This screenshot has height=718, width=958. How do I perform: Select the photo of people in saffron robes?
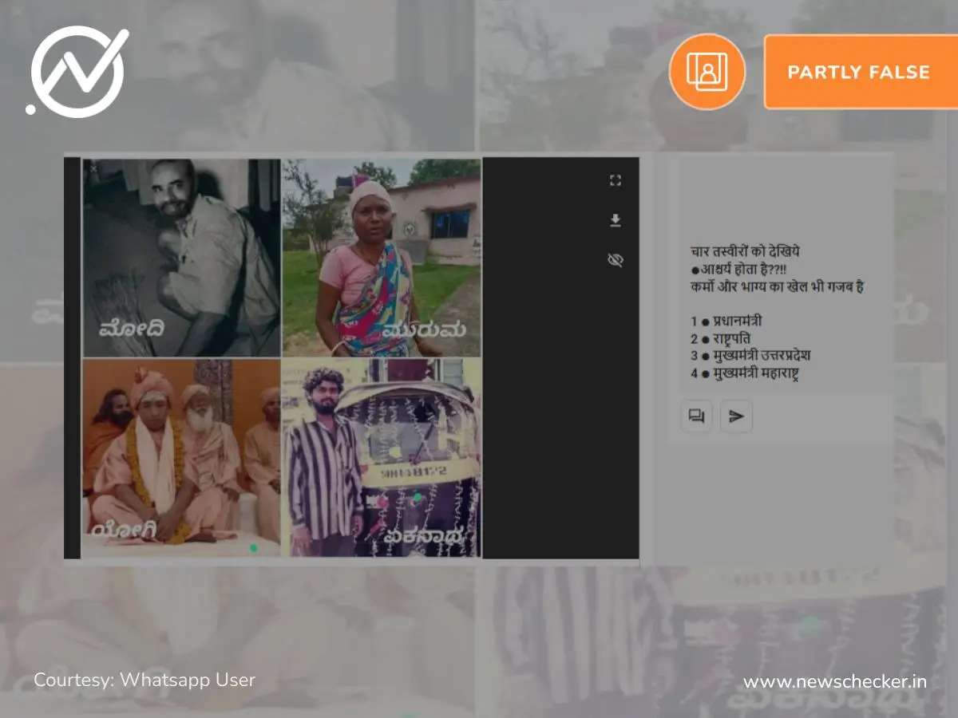pos(182,456)
